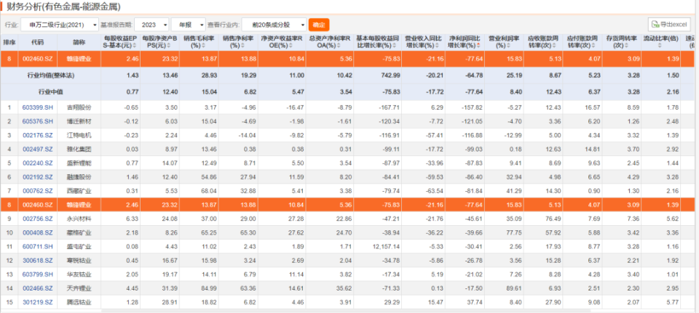Click company name 江特电机
The image size is (699, 313).
[x=79, y=135]
